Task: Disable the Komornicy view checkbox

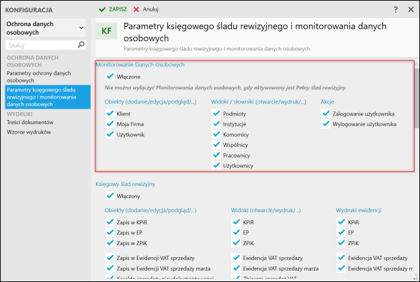Action: point(216,134)
